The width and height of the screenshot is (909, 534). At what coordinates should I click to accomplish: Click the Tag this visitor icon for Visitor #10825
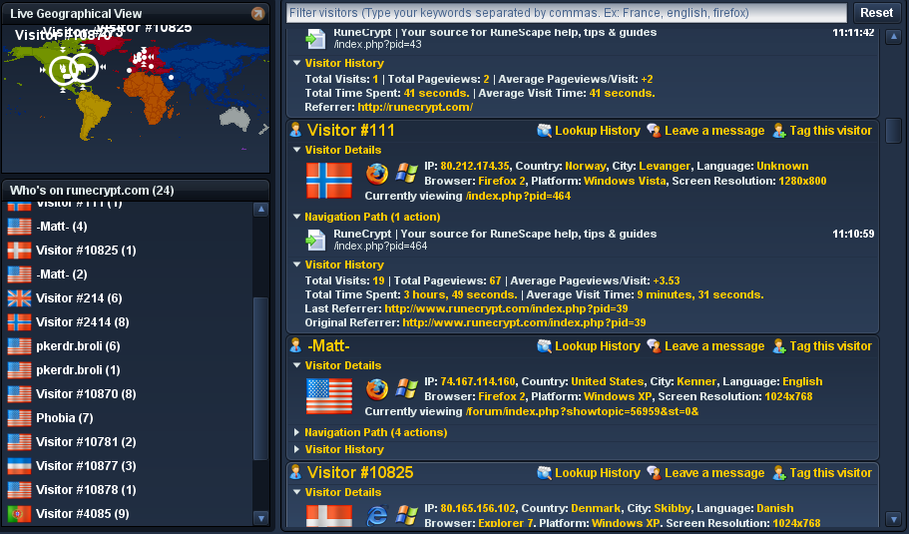(779, 472)
